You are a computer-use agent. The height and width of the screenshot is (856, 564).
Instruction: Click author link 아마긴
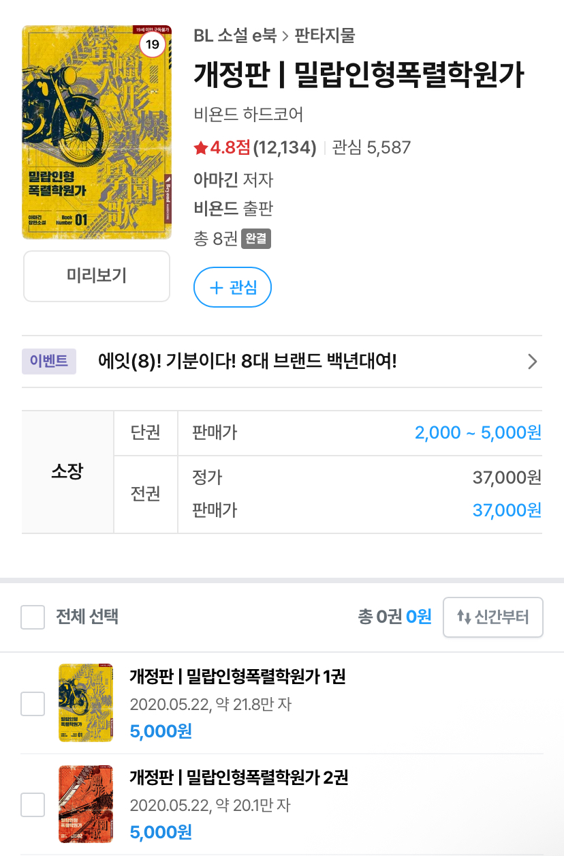pyautogui.click(x=215, y=179)
